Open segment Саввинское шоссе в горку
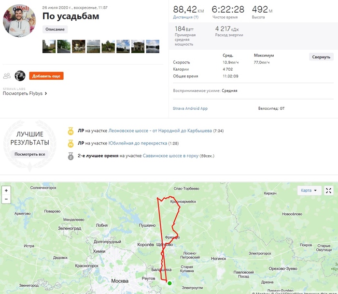338x294 pixels. pos(170,156)
